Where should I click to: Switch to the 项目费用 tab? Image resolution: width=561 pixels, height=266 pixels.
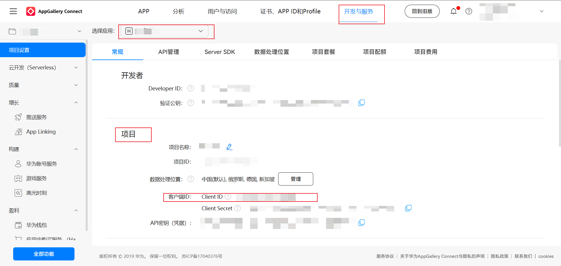[426, 52]
